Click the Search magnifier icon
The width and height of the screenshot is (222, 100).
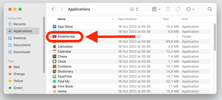pyautogui.click(x=210, y=9)
